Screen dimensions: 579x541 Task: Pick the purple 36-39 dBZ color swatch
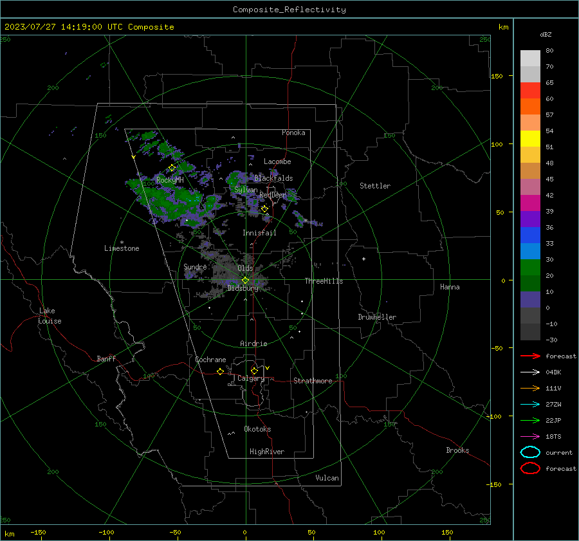point(530,219)
